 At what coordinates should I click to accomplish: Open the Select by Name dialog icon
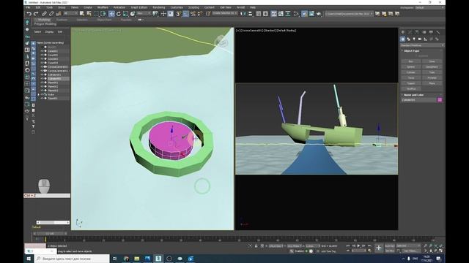[x=89, y=14]
